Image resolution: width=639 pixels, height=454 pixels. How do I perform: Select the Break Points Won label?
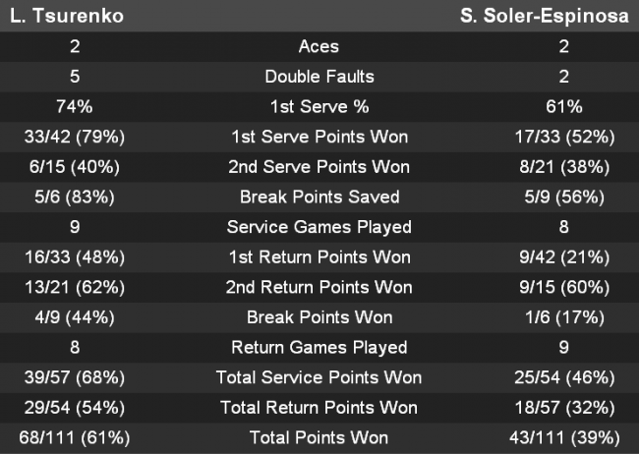click(319, 317)
